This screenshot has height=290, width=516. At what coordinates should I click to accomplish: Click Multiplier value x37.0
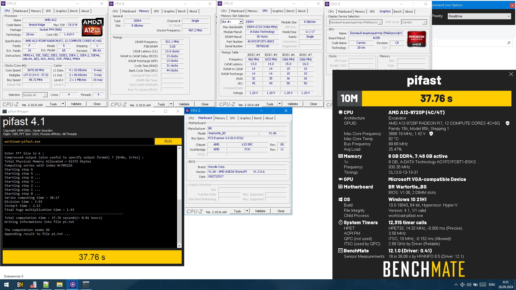tap(36, 75)
